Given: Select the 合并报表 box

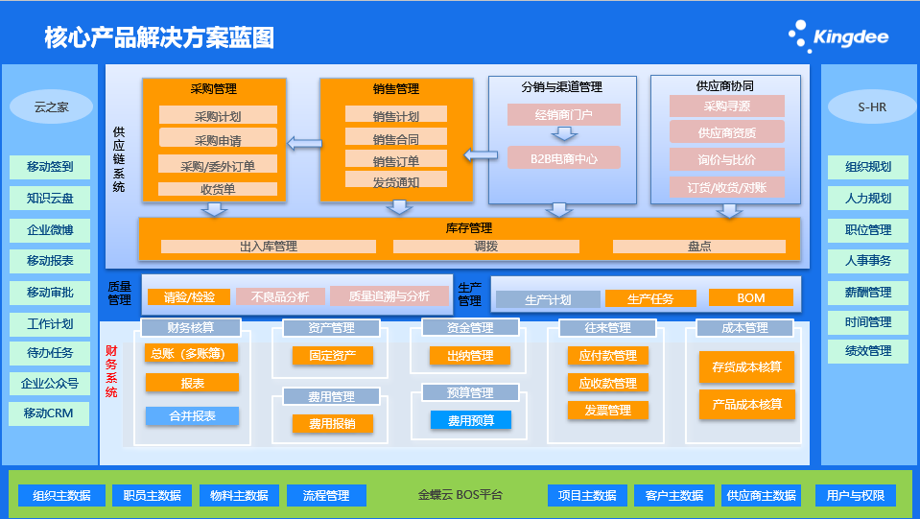Looking at the screenshot, I should (192, 416).
